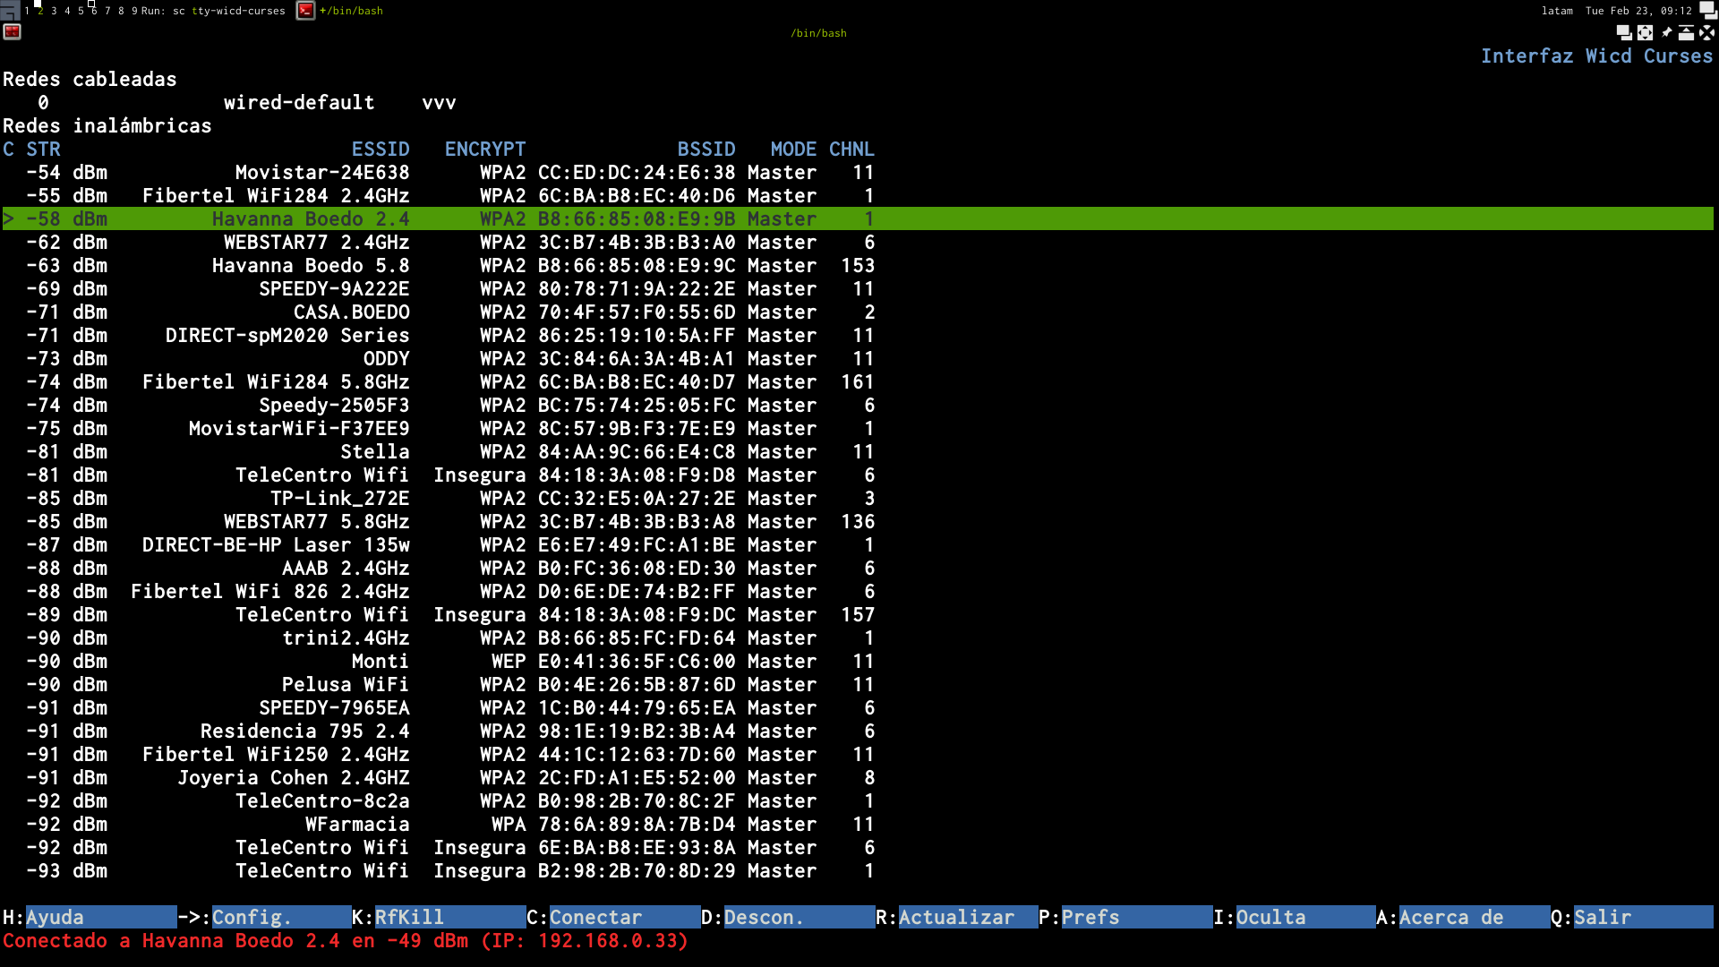Maximize window with the four-arrows titlebar icon

pyautogui.click(x=1645, y=33)
